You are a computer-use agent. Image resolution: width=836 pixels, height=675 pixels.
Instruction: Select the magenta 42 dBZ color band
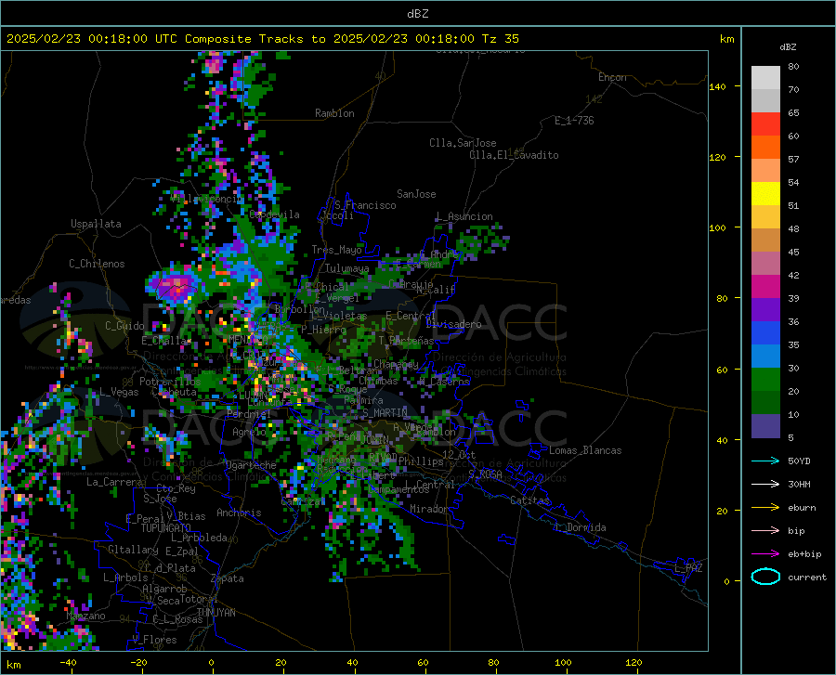pyautogui.click(x=765, y=287)
